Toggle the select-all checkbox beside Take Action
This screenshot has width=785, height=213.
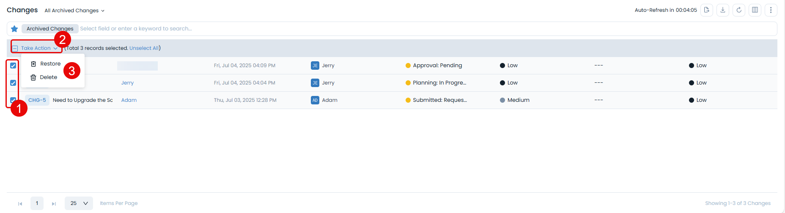click(x=15, y=48)
